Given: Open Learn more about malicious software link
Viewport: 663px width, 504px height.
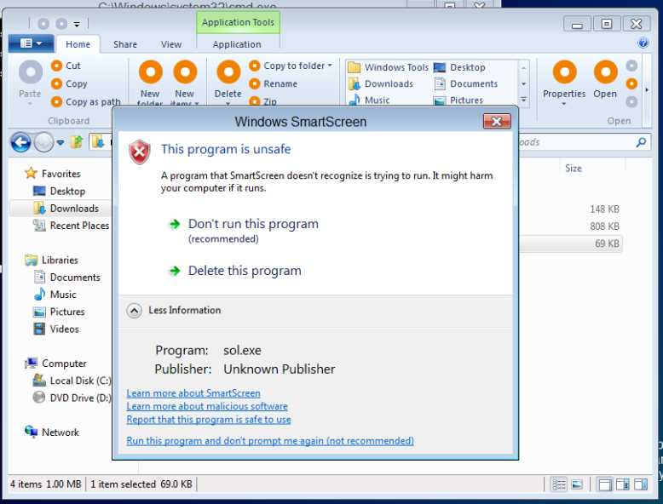Looking at the screenshot, I should click(x=207, y=406).
